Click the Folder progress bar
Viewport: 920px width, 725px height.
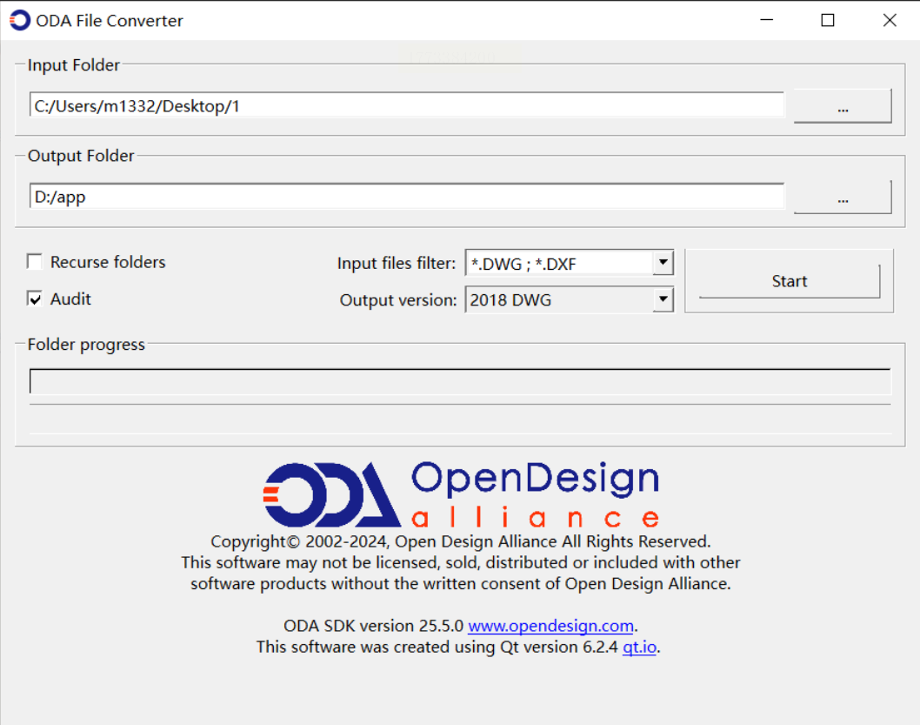[x=460, y=382]
